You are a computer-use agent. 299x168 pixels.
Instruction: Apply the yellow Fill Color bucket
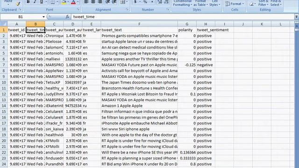pyautogui.click(x=64, y=2)
